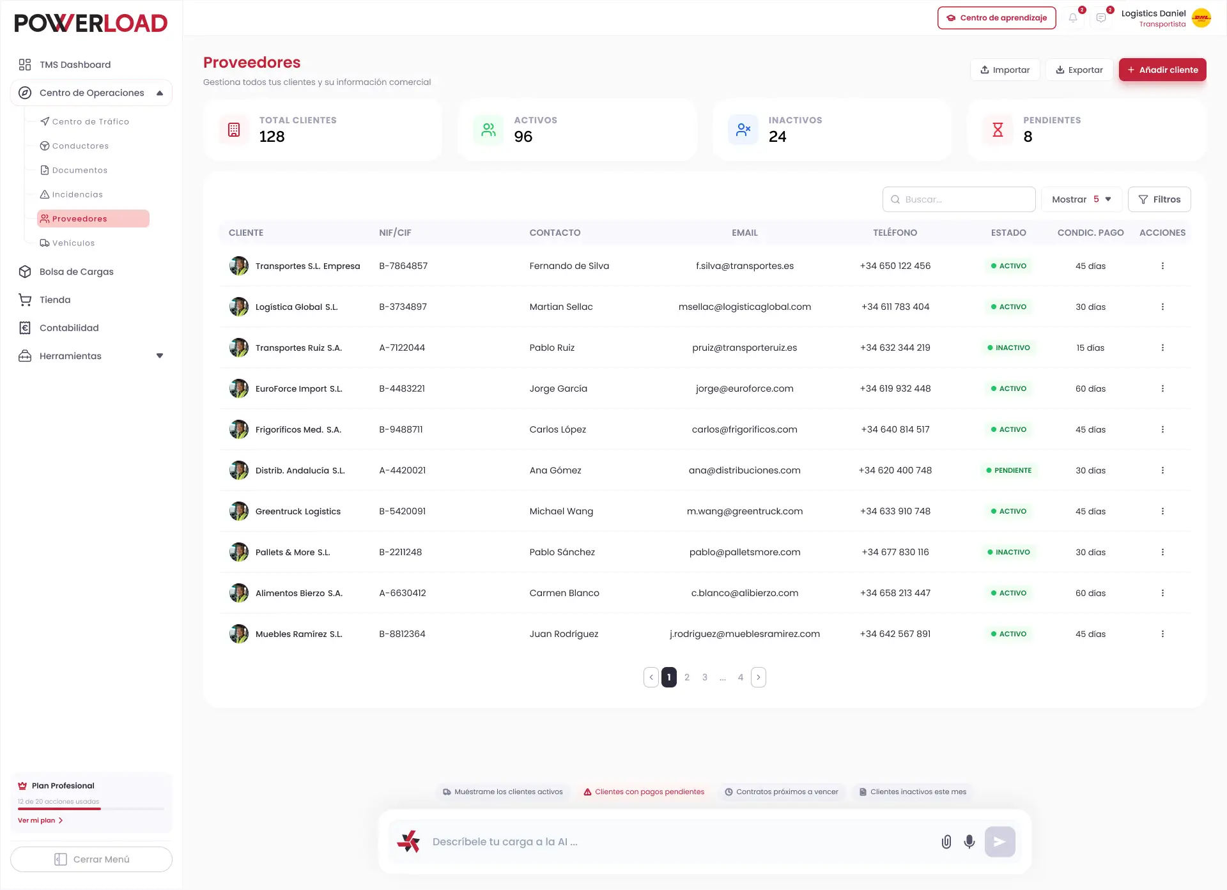Click the POWERLOAD logo
Screen dimensions: 1227x890
tap(91, 23)
